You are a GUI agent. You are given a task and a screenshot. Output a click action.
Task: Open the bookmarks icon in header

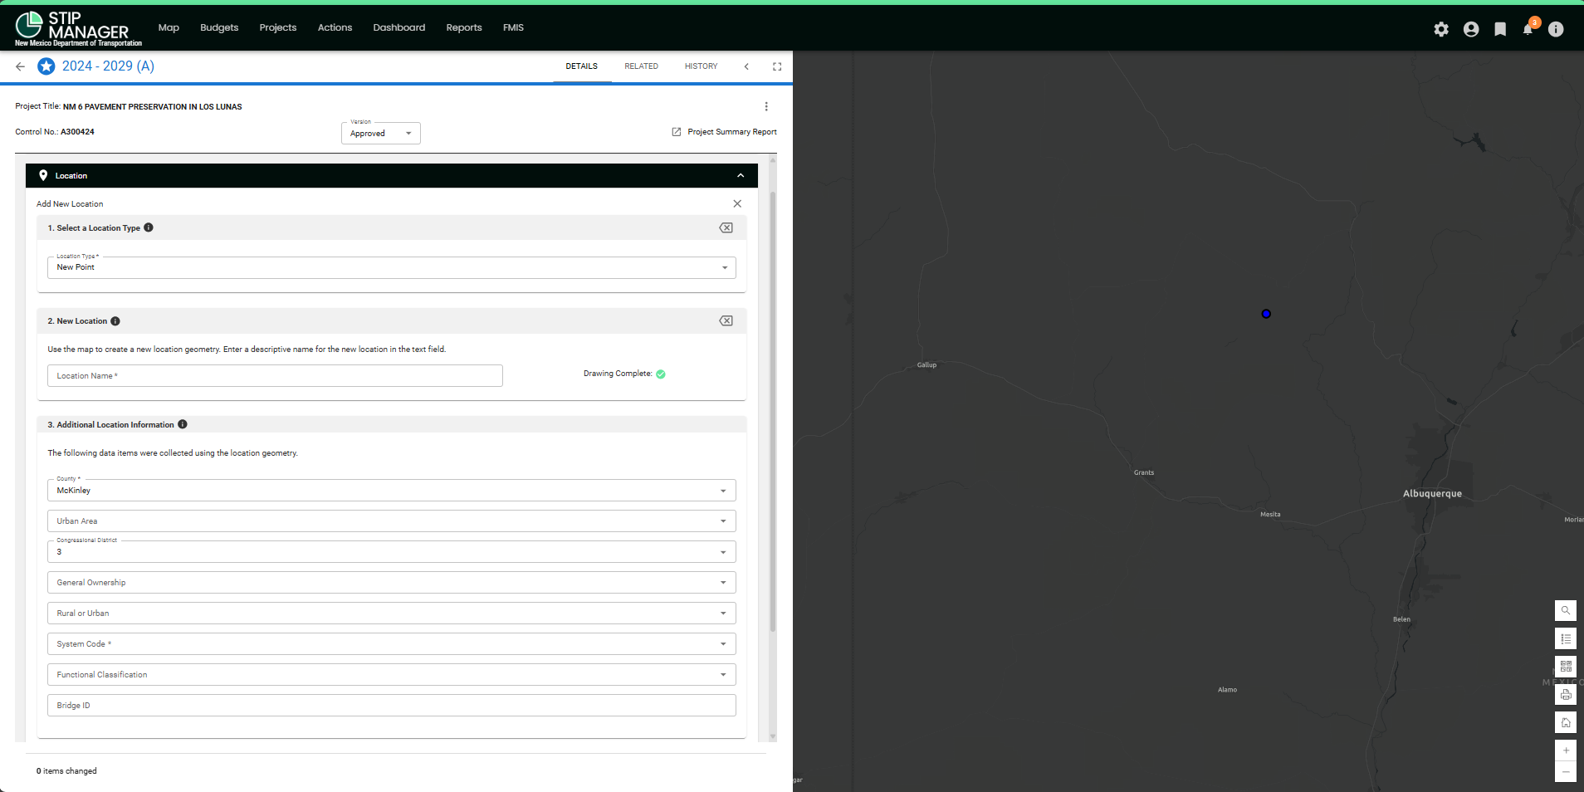(x=1500, y=29)
